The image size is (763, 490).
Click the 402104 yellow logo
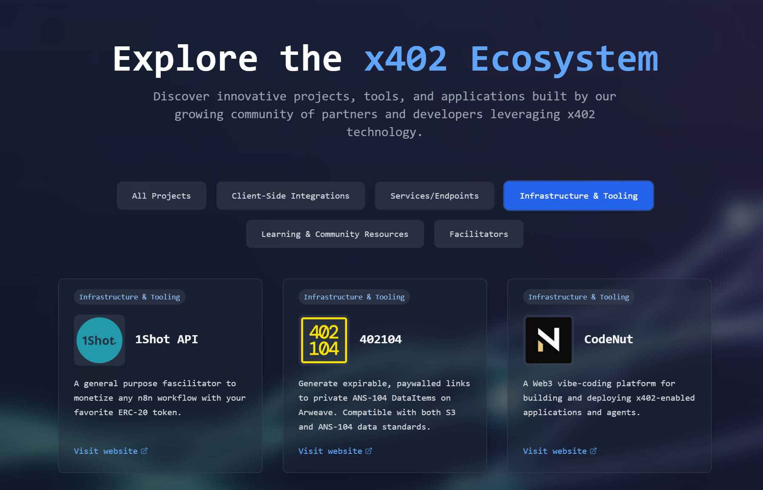(x=324, y=340)
